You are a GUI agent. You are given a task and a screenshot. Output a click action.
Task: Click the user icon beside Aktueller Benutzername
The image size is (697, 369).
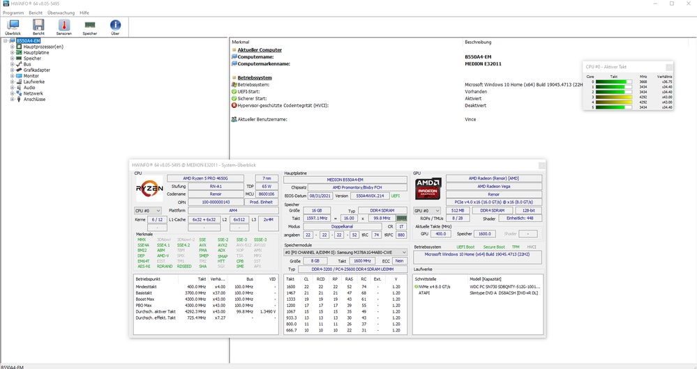coord(234,119)
